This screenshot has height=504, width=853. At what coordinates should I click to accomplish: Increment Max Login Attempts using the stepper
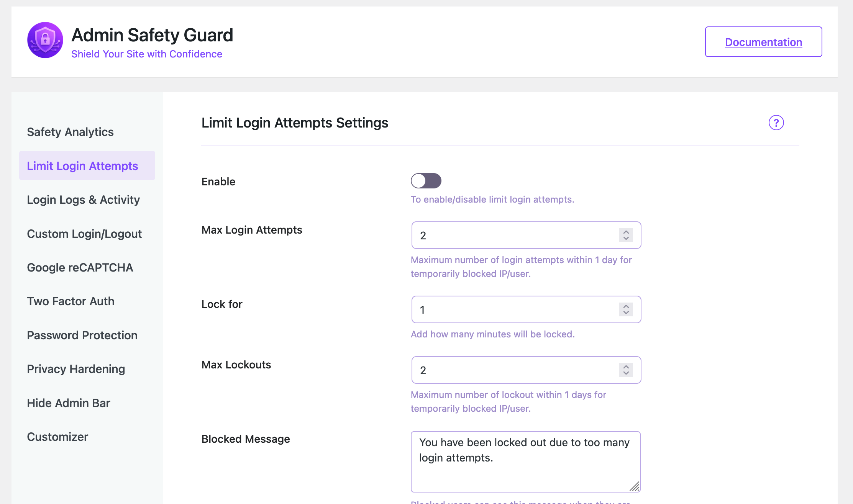625,232
